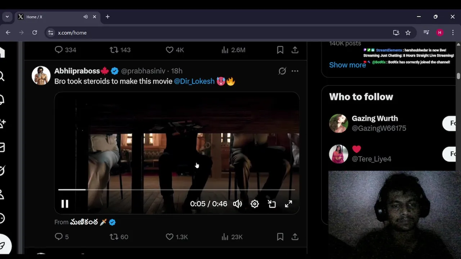Viewport: 461px width, 259px height.
Task: Click the Show more trends link
Action: coord(347,65)
